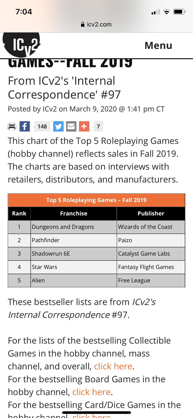This screenshot has width=193, height=418.
Task: Open more sharing options plus icon
Action: pos(84,126)
